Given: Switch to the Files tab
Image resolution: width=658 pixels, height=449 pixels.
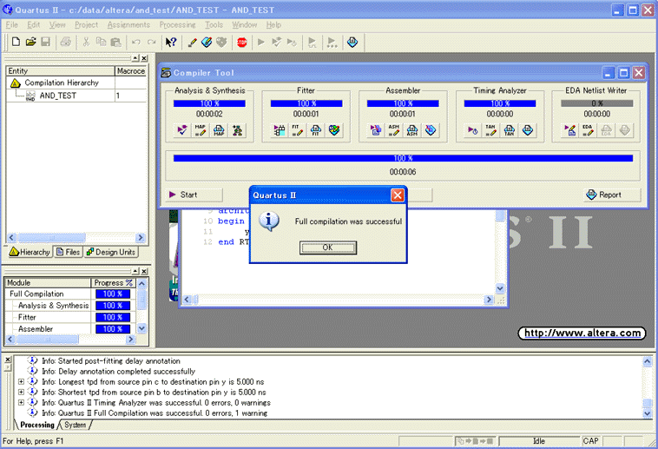Looking at the screenshot, I should tap(68, 252).
